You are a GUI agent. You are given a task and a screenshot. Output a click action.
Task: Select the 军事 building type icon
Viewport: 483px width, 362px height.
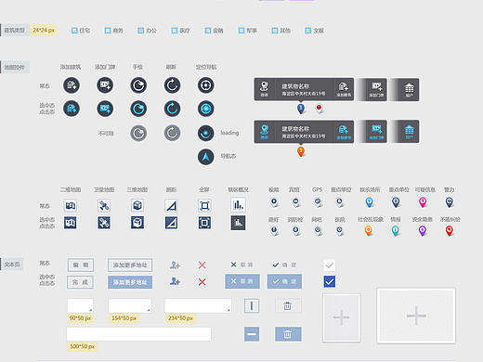point(241,31)
